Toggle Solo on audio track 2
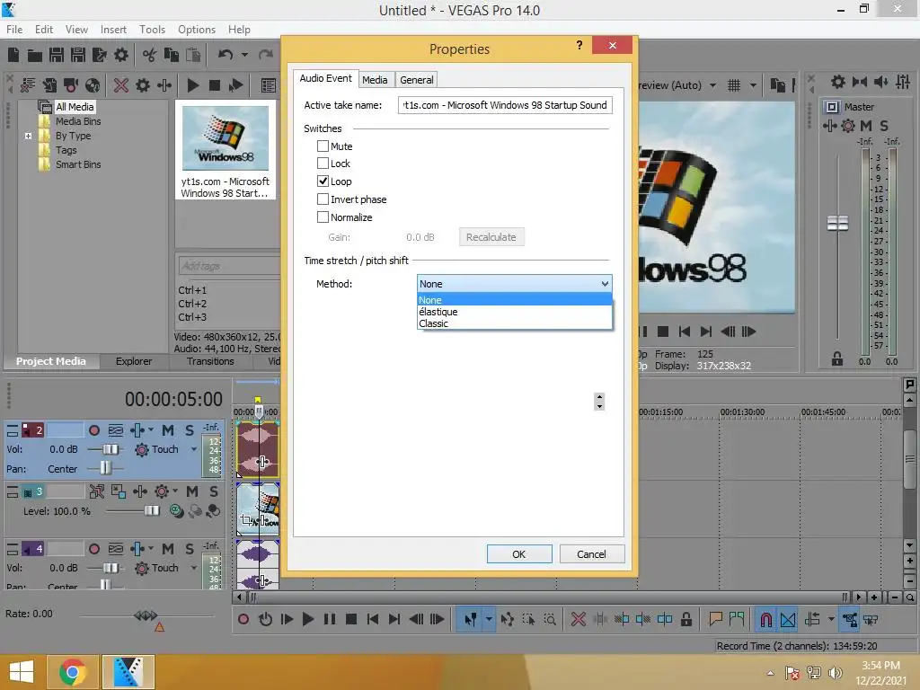 [189, 430]
